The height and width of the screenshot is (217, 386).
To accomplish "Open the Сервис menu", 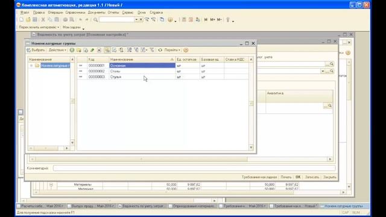I will pos(127,12).
